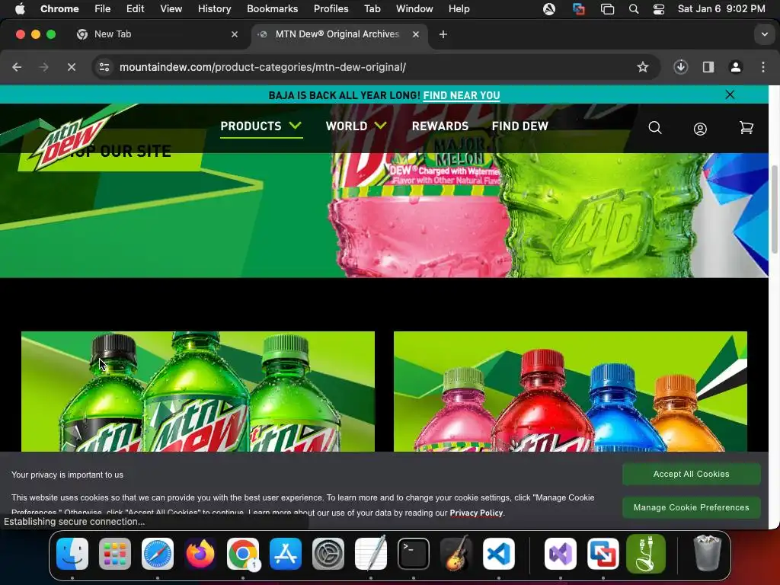Stop page loading in Chrome toolbar
Image resolution: width=780 pixels, height=585 pixels.
(71, 67)
